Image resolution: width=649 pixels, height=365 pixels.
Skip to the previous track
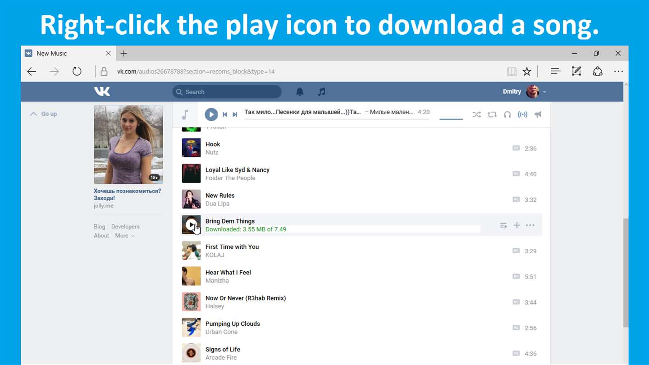pyautogui.click(x=225, y=114)
